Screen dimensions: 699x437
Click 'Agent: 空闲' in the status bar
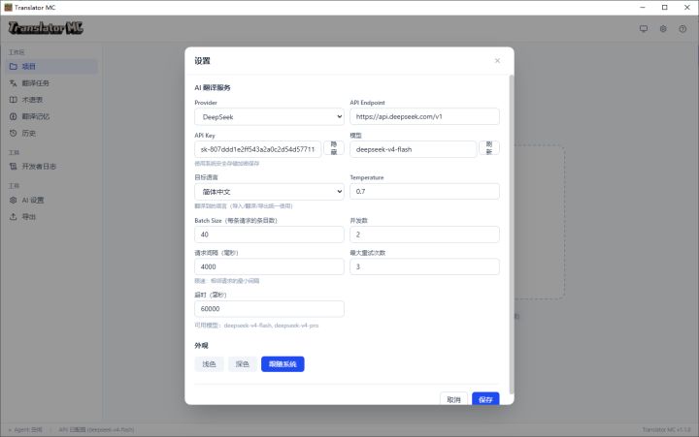[27, 430]
